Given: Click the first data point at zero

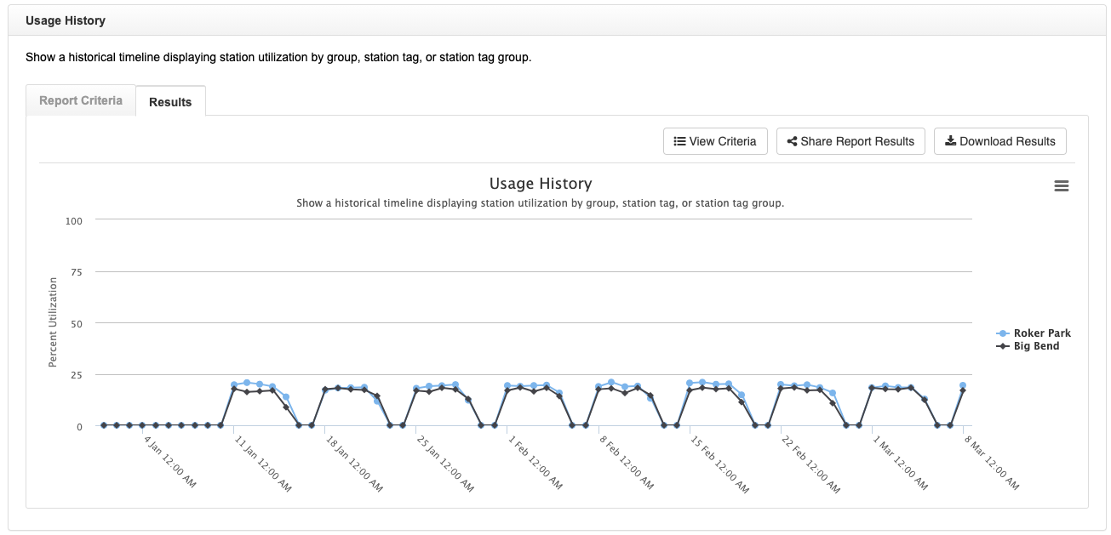Looking at the screenshot, I should coord(104,425).
